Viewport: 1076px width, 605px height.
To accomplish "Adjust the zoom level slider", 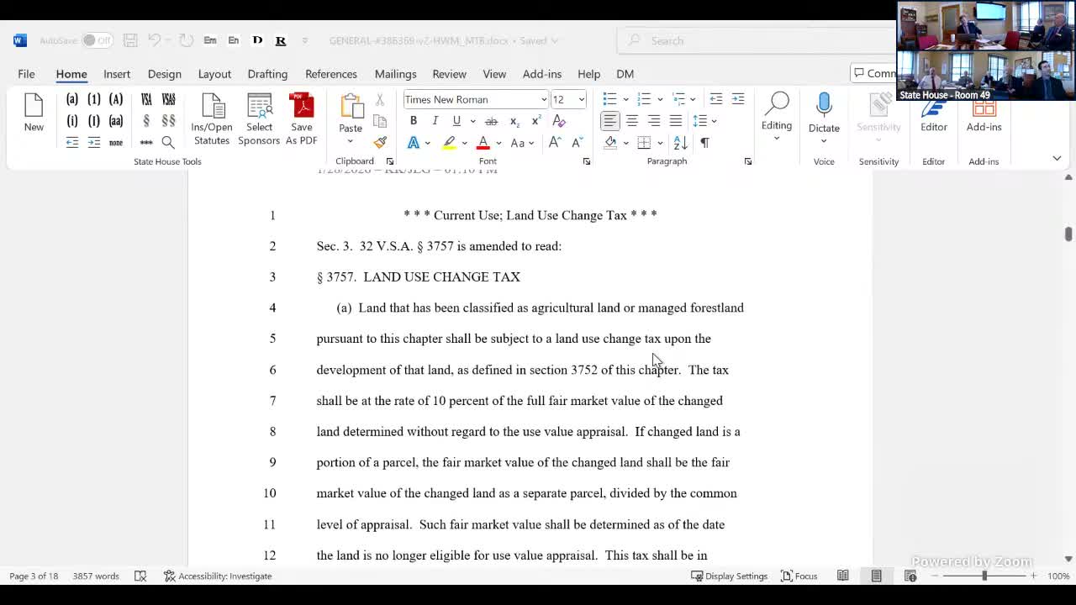I will tap(984, 576).
